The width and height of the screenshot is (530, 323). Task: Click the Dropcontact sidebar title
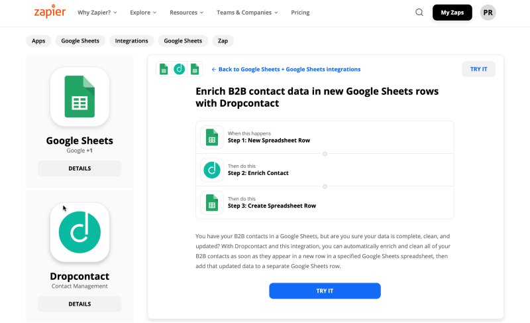[x=79, y=277]
